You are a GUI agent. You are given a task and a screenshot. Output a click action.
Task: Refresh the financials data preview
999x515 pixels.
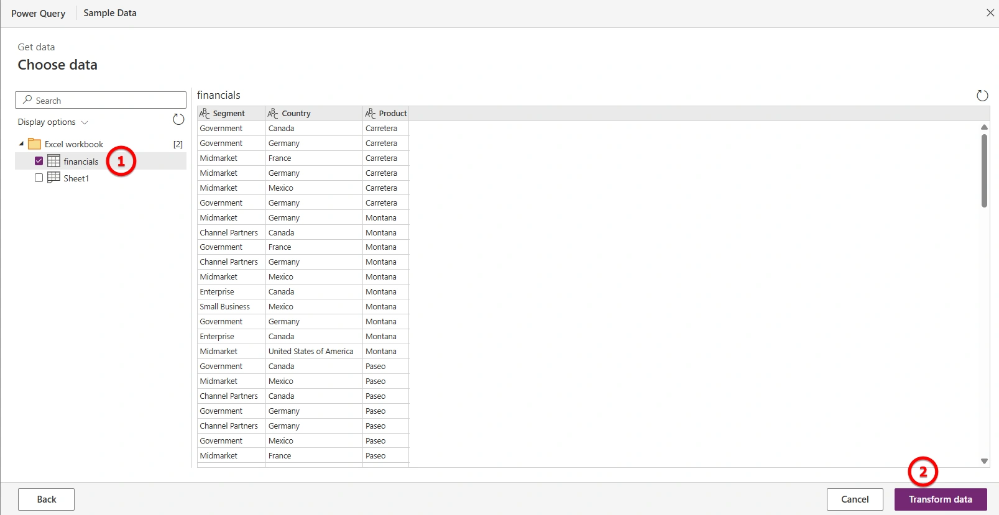[x=982, y=96]
